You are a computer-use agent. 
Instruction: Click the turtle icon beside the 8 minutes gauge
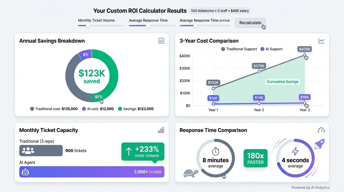point(190,173)
